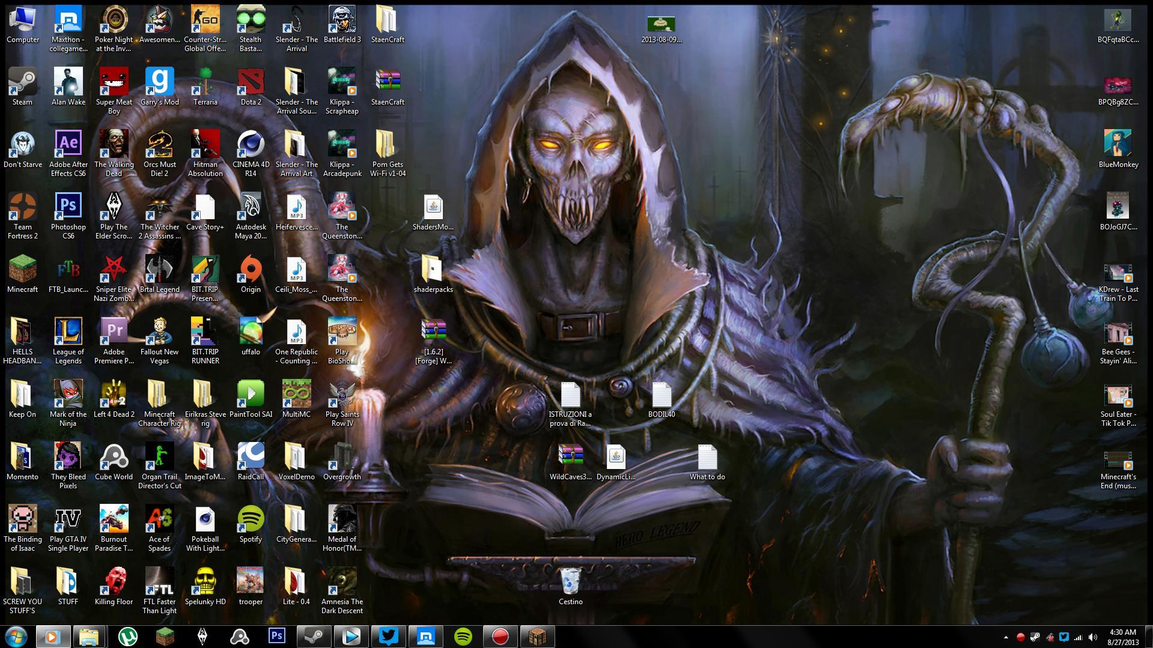Launch Don't Starve from desktop
The width and height of the screenshot is (1153, 648).
[x=22, y=150]
